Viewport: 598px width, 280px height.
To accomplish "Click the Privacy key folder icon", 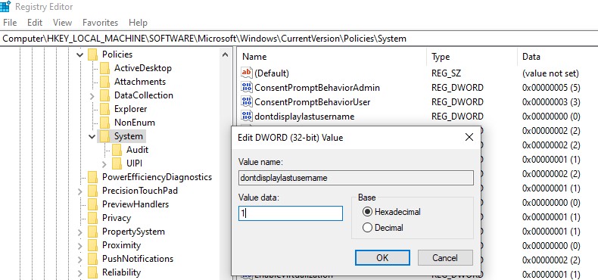I will 92,218.
